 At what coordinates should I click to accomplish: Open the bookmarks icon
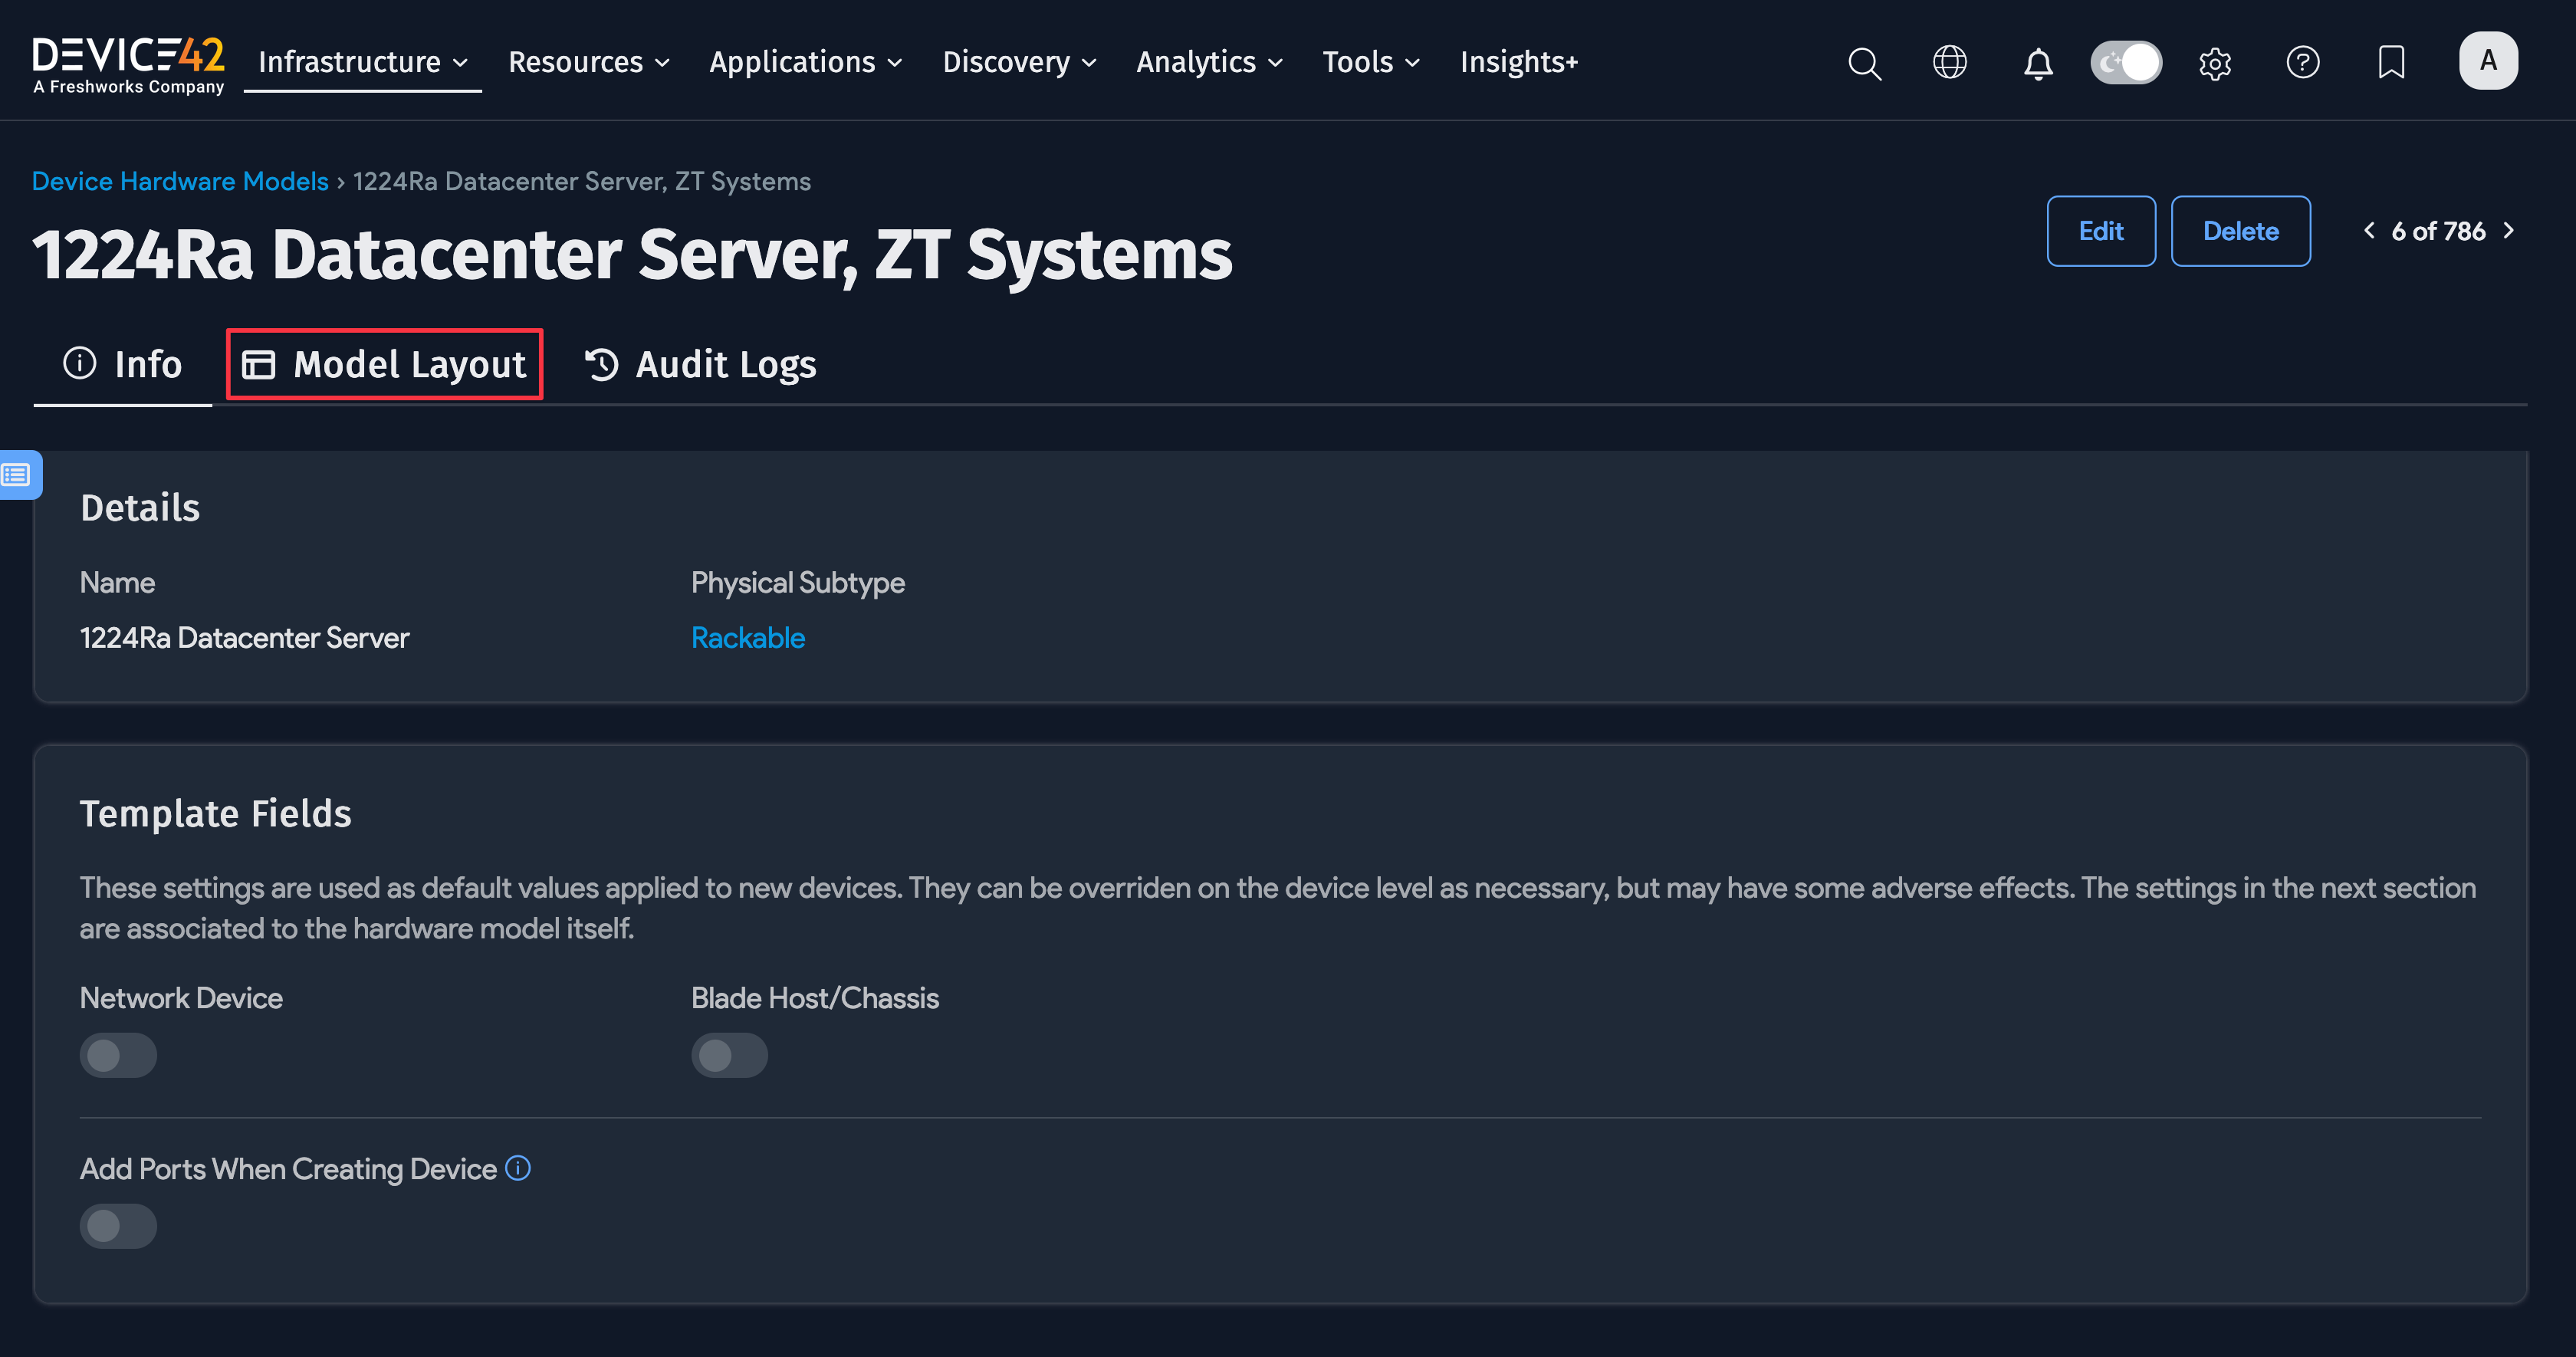tap(2391, 62)
